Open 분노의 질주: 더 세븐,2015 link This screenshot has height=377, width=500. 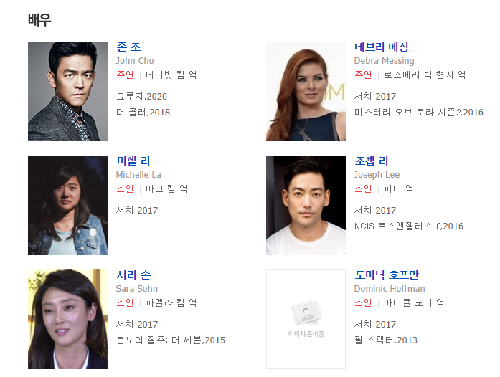tap(171, 340)
